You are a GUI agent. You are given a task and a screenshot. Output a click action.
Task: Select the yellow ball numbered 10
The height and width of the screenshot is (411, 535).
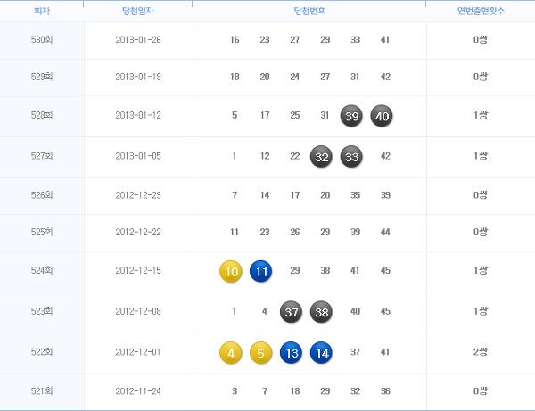[x=231, y=271]
